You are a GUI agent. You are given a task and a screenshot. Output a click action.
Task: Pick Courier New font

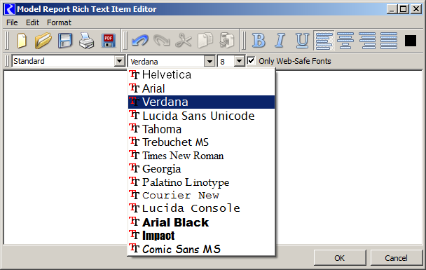201,195
